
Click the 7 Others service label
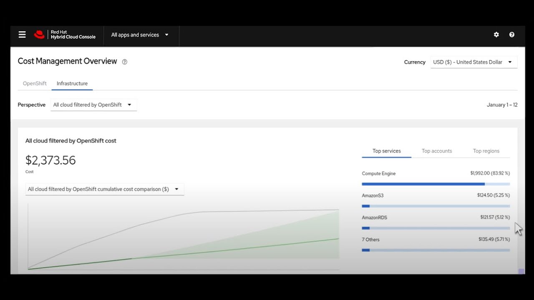(x=370, y=240)
